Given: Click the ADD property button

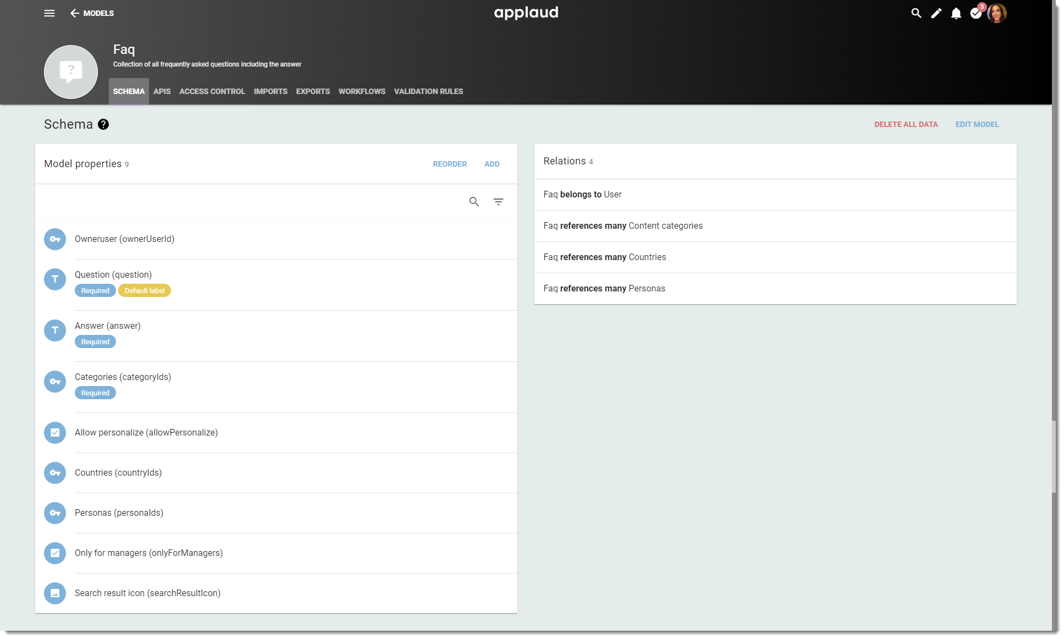Looking at the screenshot, I should (492, 164).
